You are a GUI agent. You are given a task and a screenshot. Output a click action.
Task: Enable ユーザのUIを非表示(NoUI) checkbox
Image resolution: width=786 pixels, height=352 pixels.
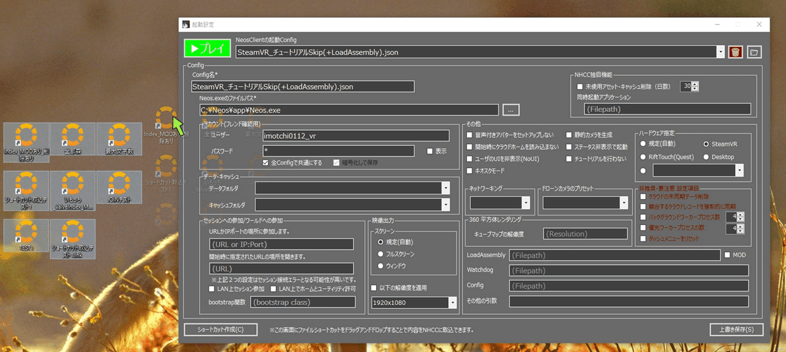click(x=470, y=158)
